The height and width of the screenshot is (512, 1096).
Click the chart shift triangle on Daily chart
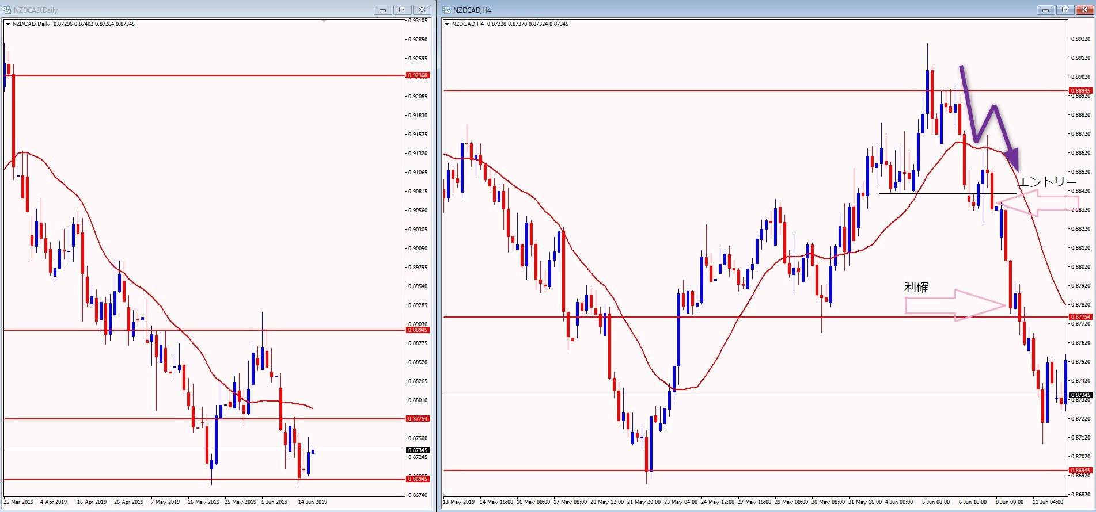point(324,21)
